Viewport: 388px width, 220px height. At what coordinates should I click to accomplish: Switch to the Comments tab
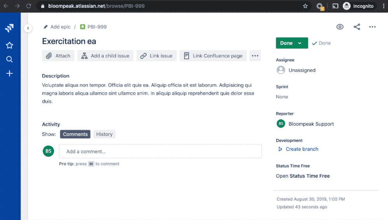click(75, 134)
